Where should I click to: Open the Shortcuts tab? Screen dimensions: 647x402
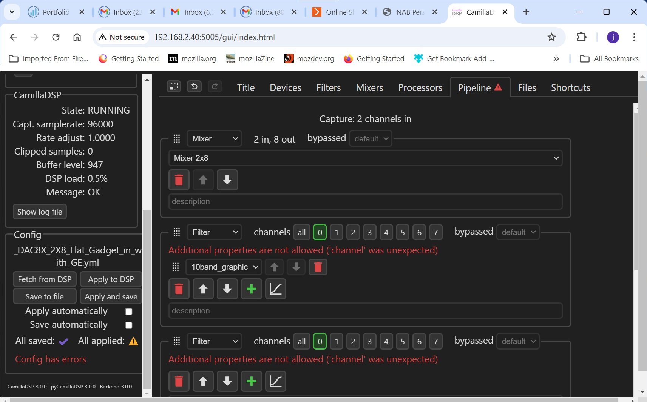[x=570, y=87]
